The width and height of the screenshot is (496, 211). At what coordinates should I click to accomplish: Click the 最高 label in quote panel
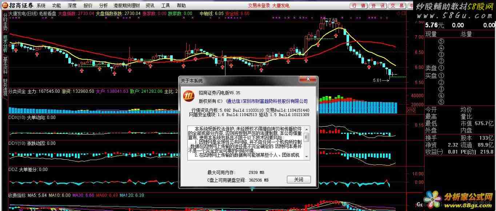(x=431, y=116)
